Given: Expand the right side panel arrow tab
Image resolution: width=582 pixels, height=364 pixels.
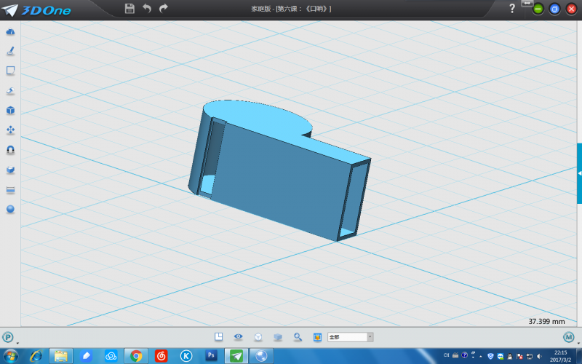Looking at the screenshot, I should click(579, 173).
